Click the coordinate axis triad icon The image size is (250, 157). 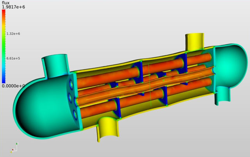tap(14, 146)
